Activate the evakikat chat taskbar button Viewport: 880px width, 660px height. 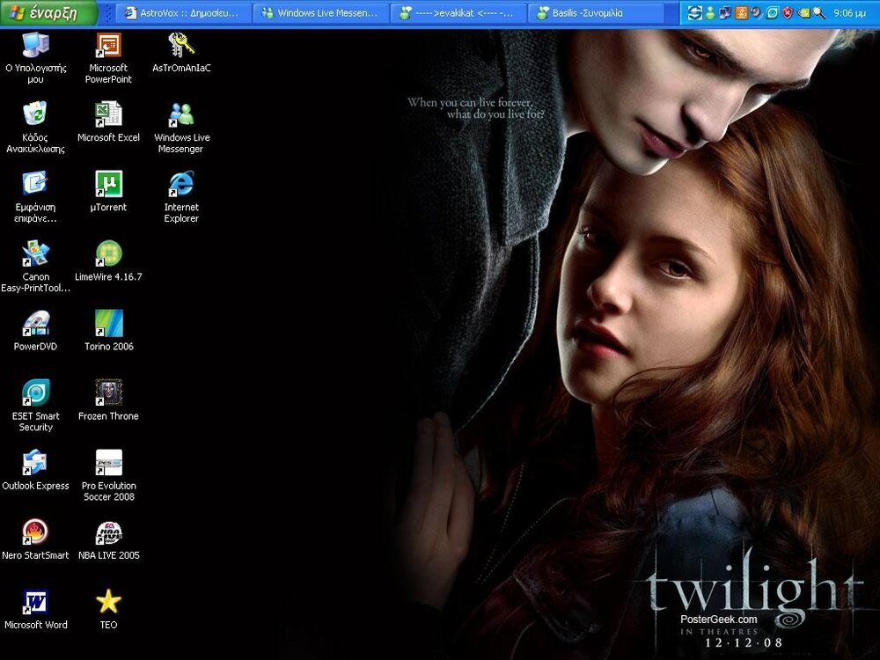pos(458,13)
